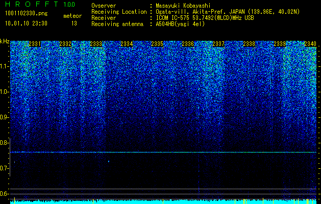The width and height of the screenshot is (321, 204).
Task: Click the 1.0 frequency axis label
Action: coord(4,92)
